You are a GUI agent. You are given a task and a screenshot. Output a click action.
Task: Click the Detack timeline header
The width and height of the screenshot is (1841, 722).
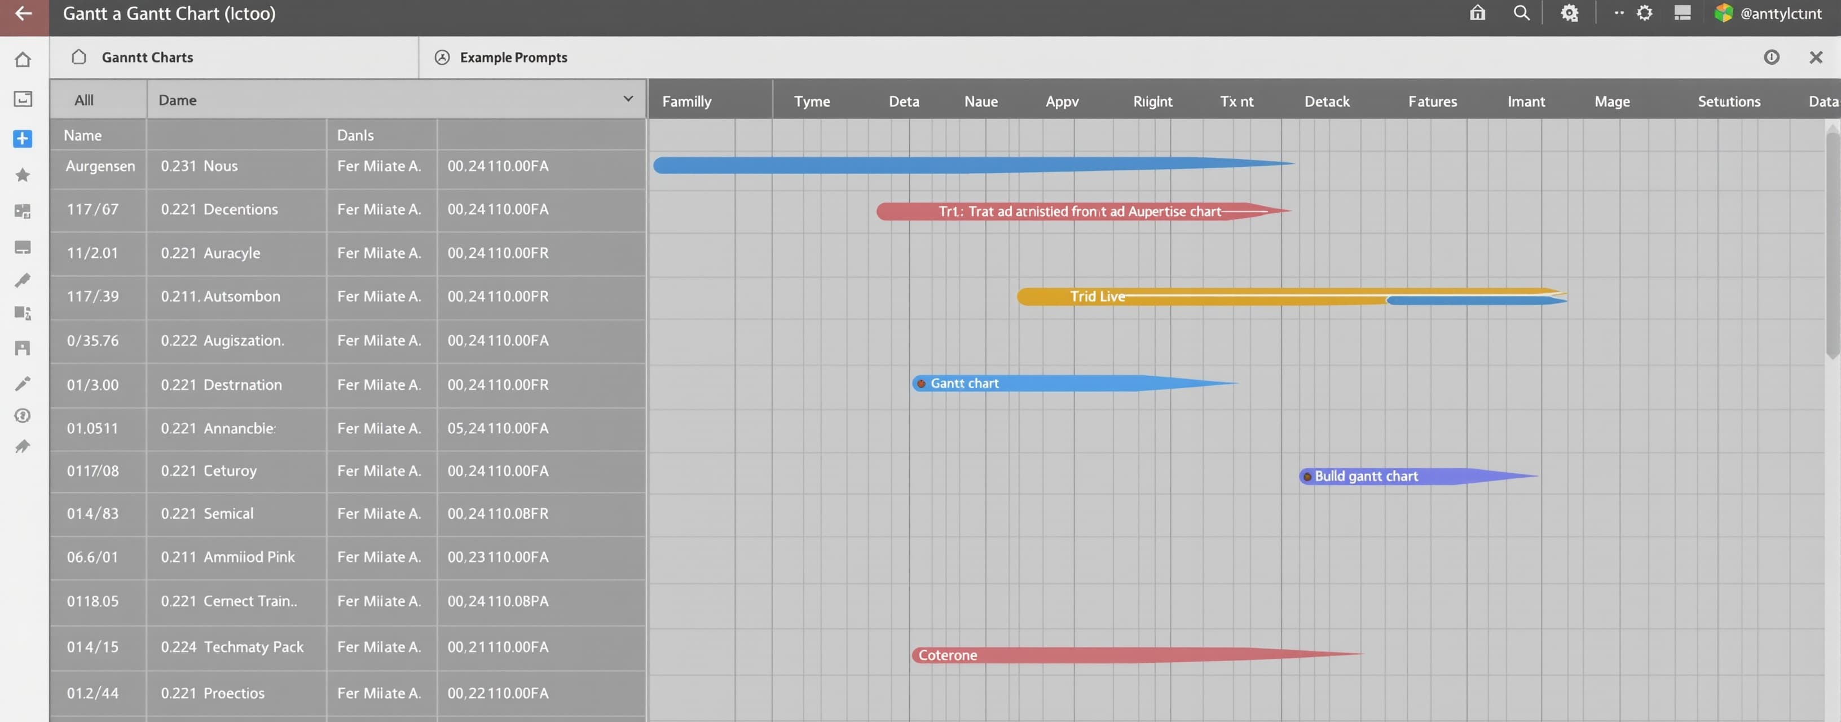point(1327,102)
